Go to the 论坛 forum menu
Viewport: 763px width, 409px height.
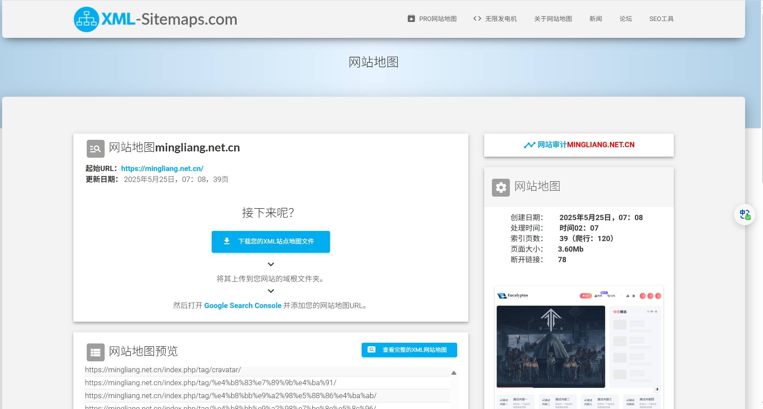point(625,19)
